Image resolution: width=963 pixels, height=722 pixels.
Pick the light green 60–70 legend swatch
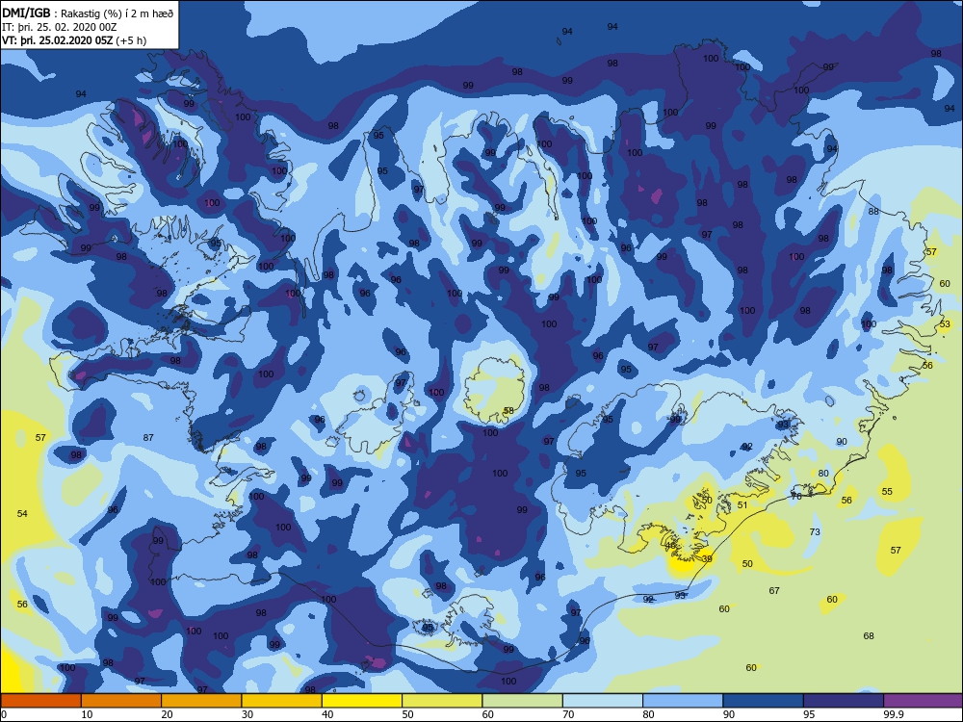point(523,701)
